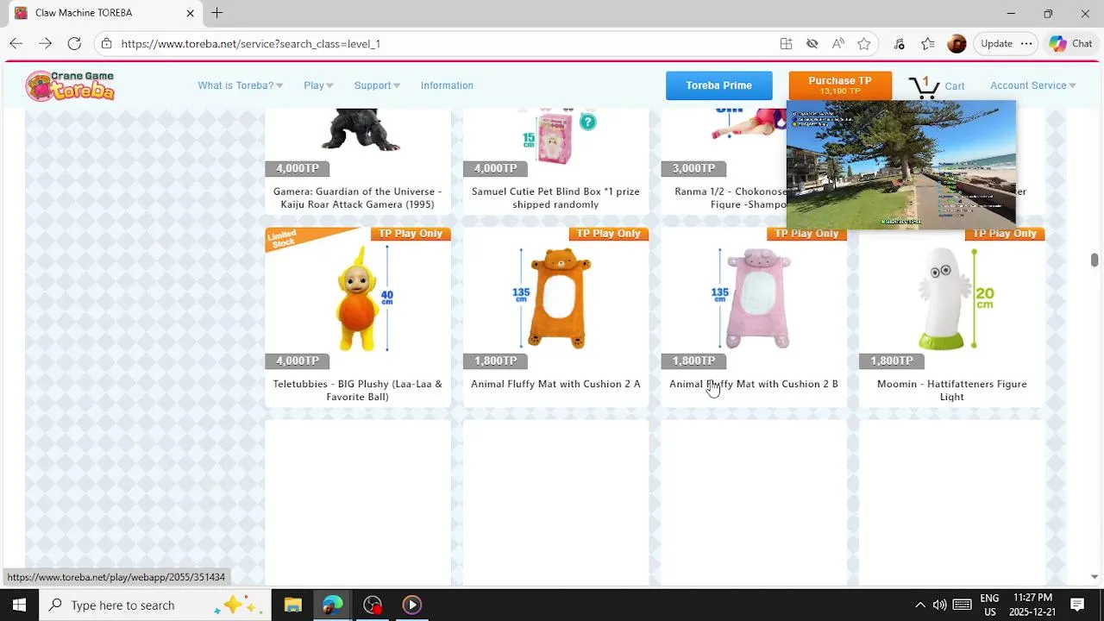Reload the page with refresh icon
This screenshot has height=621, width=1104.
tap(74, 43)
